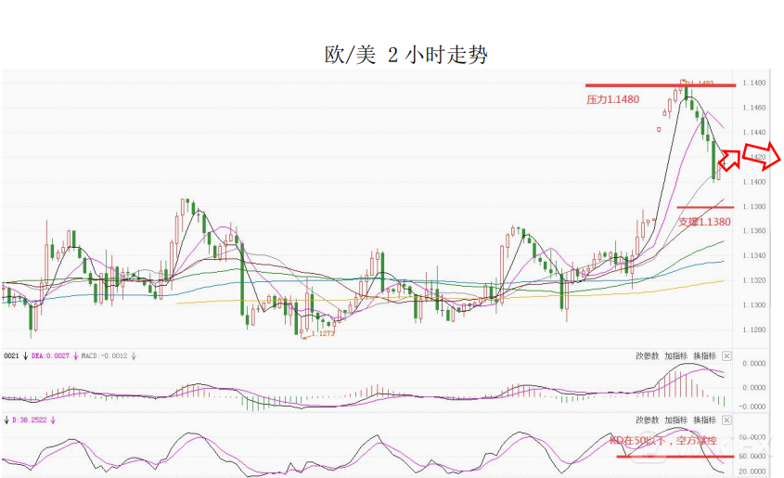This screenshot has width=784, height=478.
Task: Click 改参数 in the MACD panel
Action: point(648,356)
